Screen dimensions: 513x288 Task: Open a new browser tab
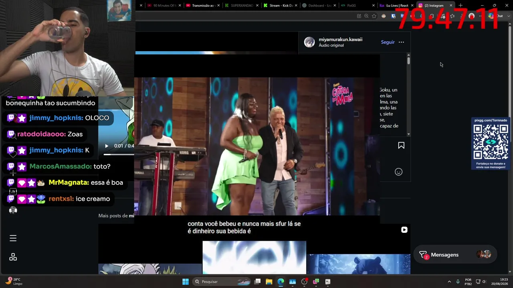pyautogui.click(x=460, y=6)
